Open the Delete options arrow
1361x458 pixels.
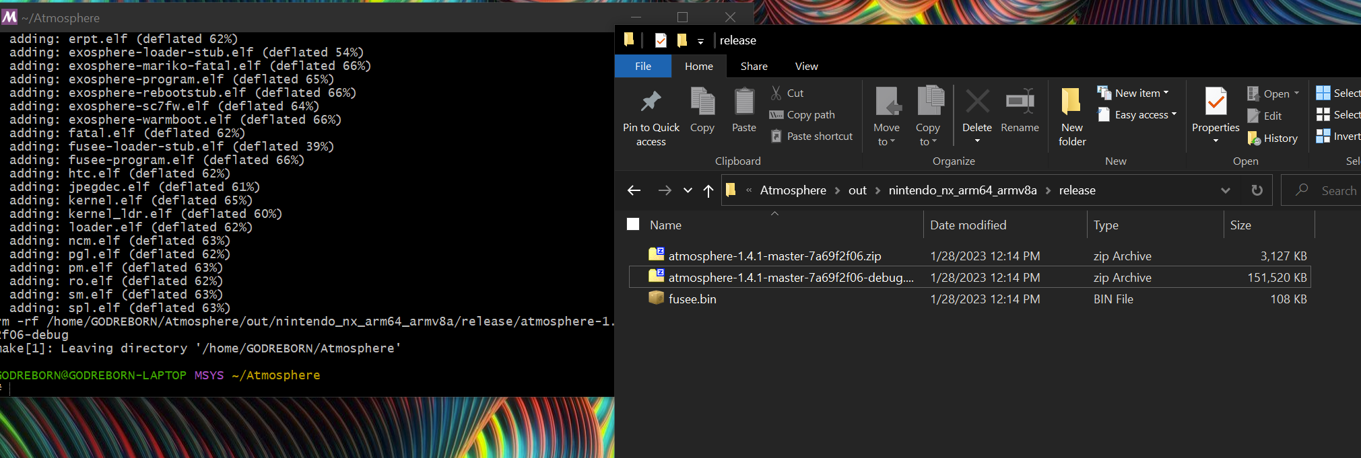(x=977, y=141)
